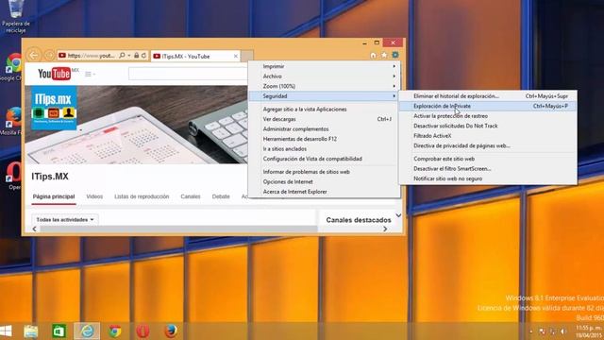
Task: Open Configuración de Vista de compatibilidad
Action: tap(325, 159)
